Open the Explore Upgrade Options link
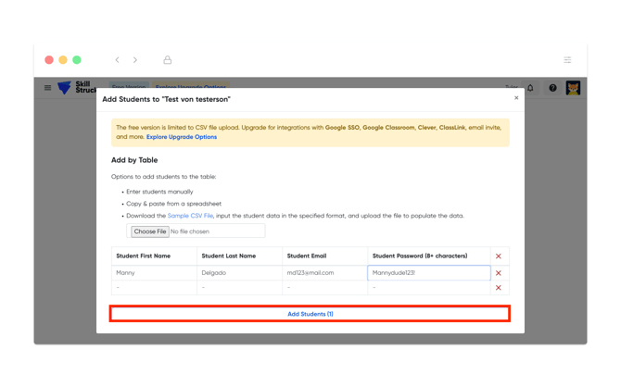621x387 pixels. pyautogui.click(x=182, y=137)
